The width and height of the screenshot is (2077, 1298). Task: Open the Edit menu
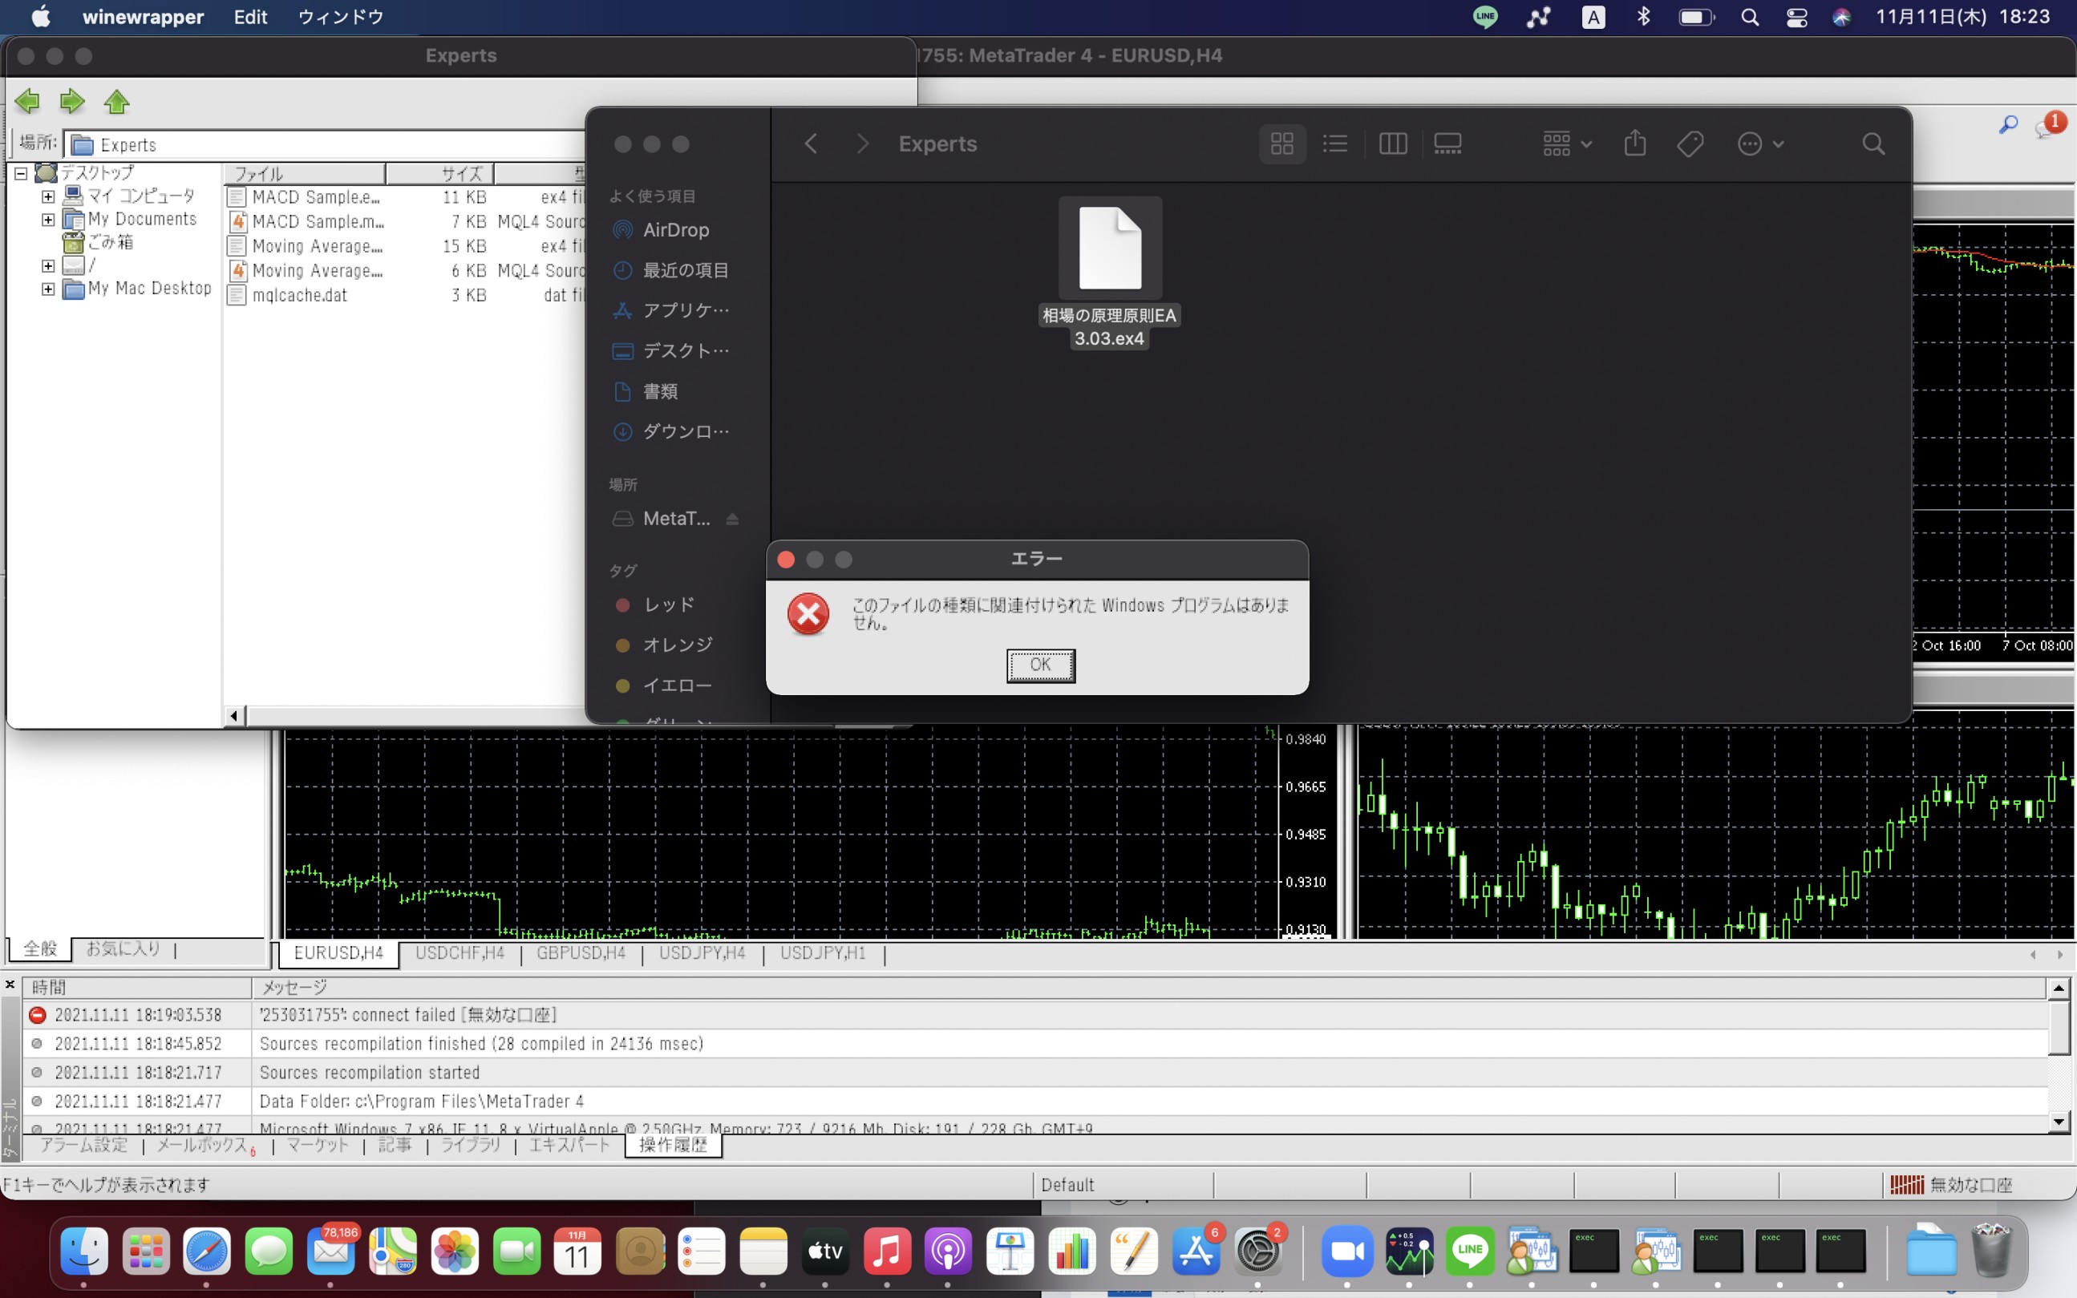pyautogui.click(x=250, y=17)
